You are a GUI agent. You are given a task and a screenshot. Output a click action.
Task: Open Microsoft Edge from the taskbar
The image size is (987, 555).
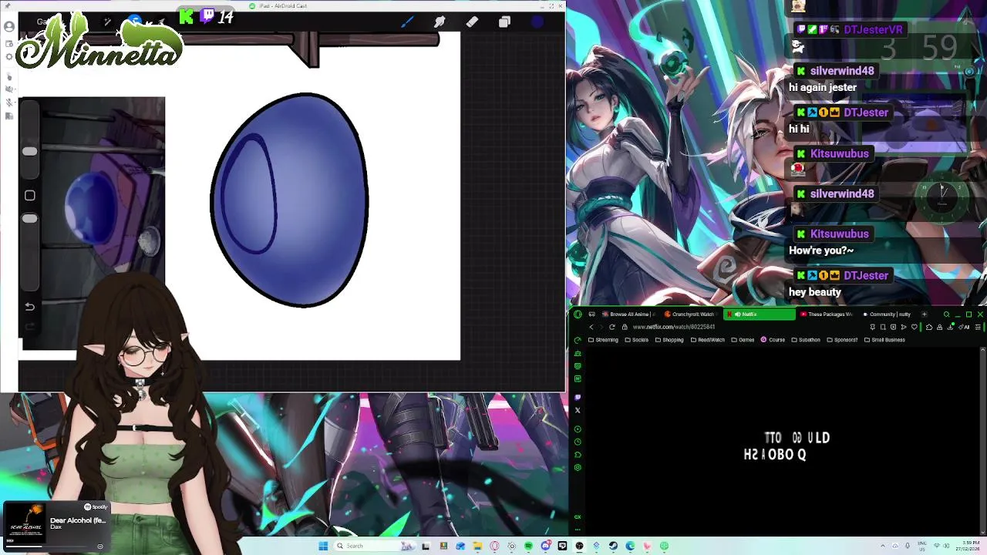pyautogui.click(x=630, y=546)
